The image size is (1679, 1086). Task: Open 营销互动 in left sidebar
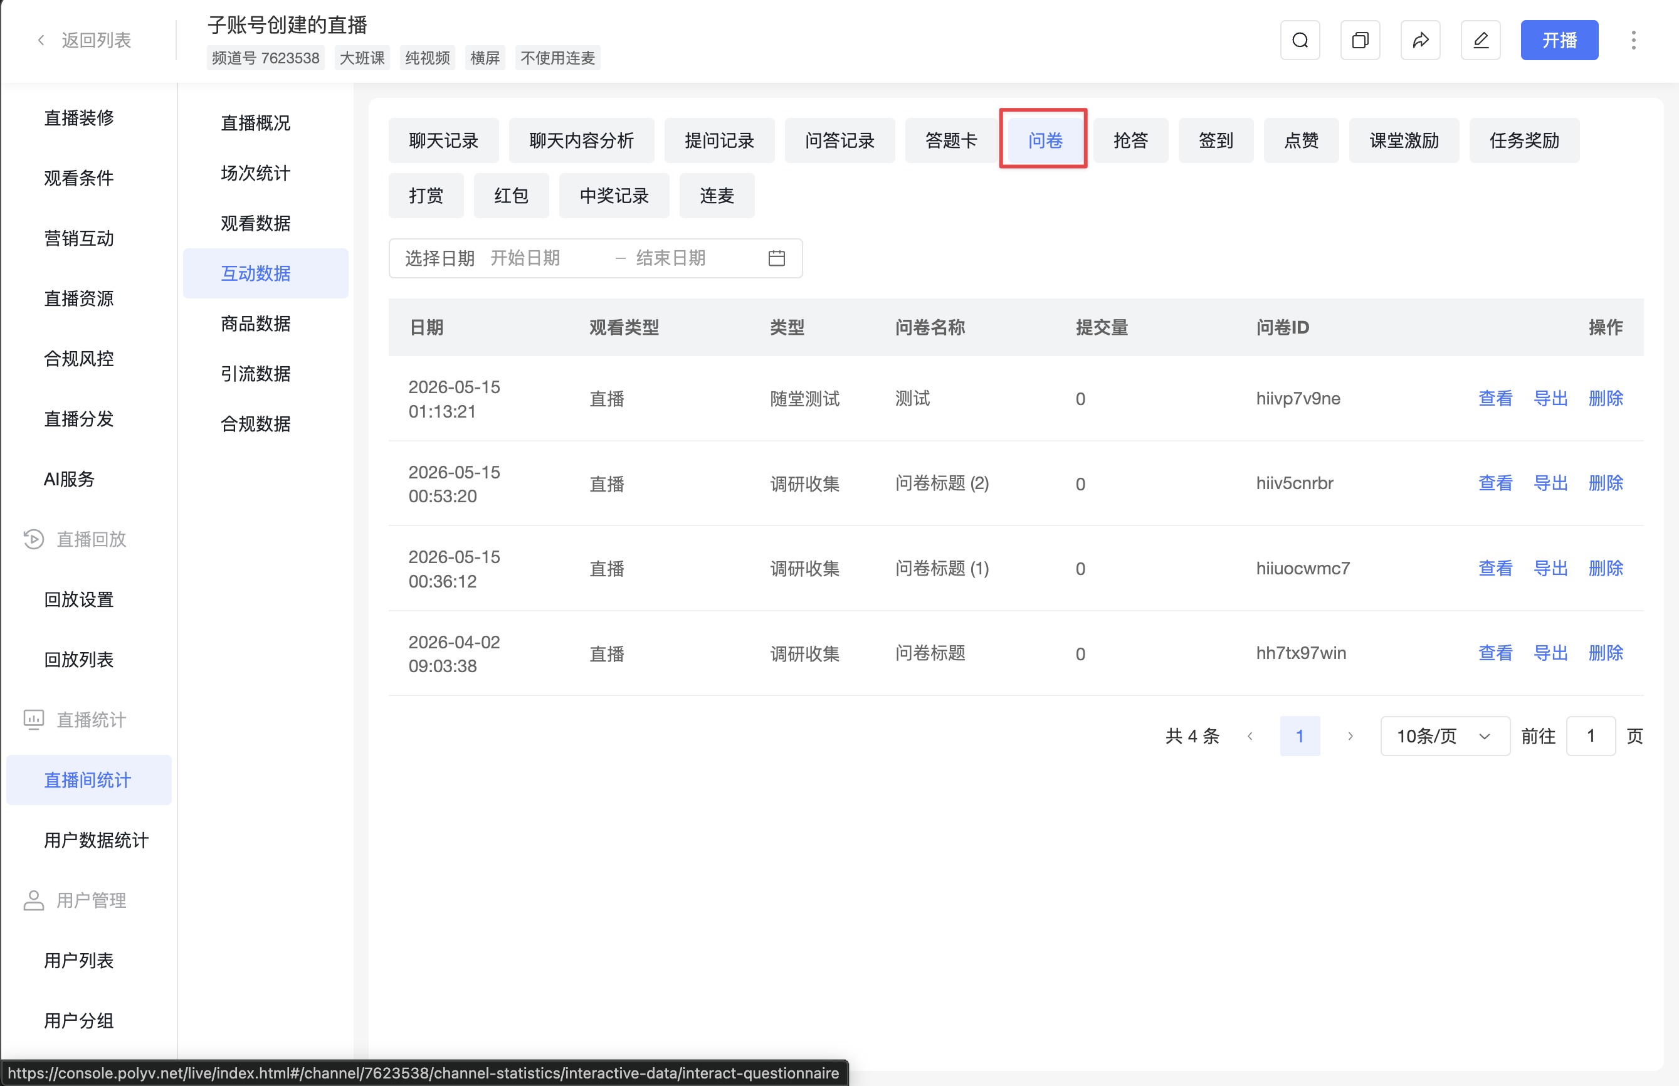pyautogui.click(x=79, y=238)
